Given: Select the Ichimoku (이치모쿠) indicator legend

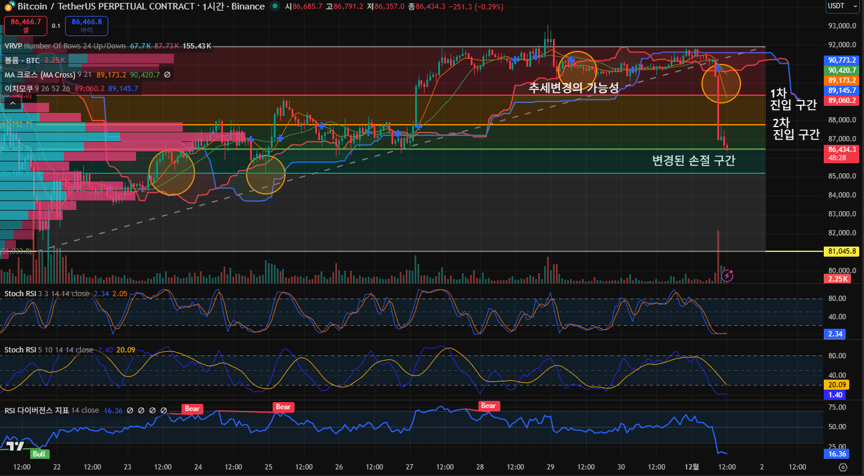Looking at the screenshot, I should tap(19, 89).
